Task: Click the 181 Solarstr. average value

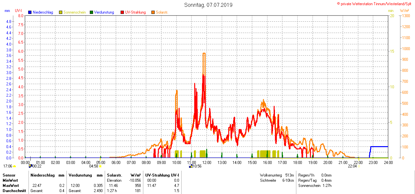Action: (138, 191)
